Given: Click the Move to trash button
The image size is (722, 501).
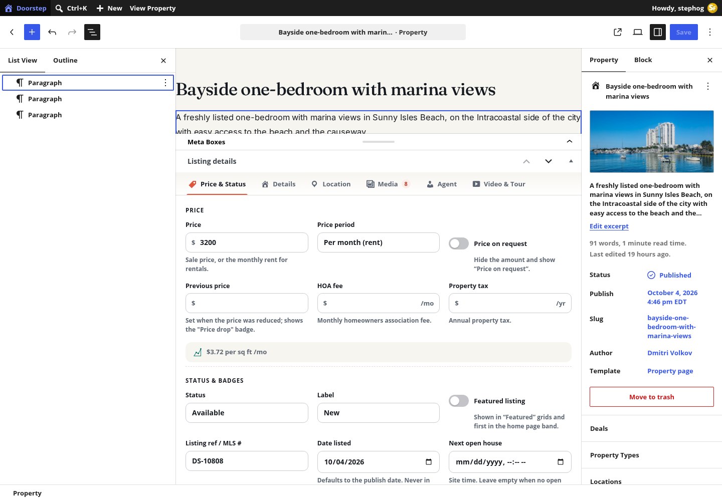Looking at the screenshot, I should [x=652, y=397].
